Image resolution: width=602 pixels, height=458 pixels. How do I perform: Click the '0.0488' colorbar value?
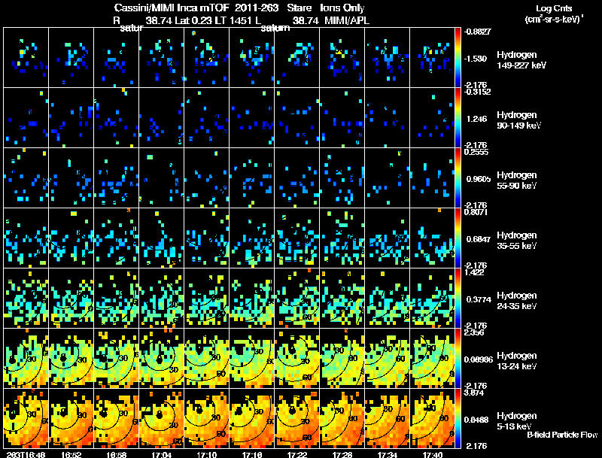pyautogui.click(x=477, y=420)
